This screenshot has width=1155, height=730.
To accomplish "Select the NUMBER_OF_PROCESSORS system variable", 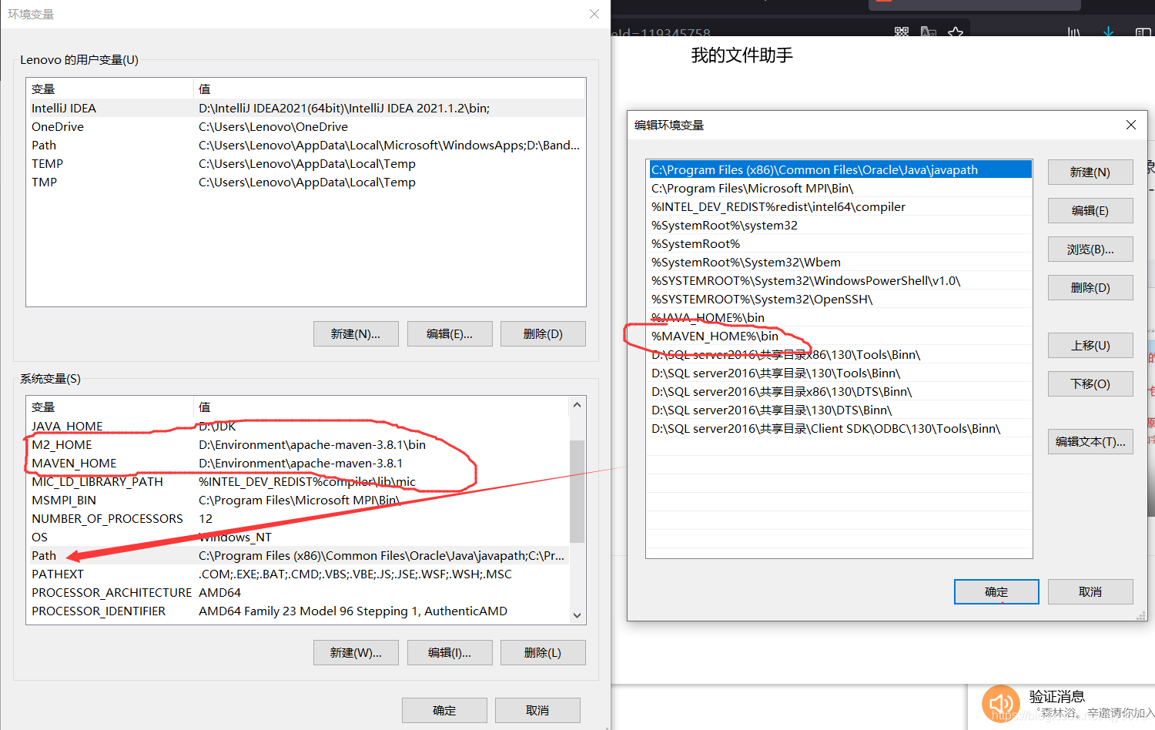I will [298, 518].
